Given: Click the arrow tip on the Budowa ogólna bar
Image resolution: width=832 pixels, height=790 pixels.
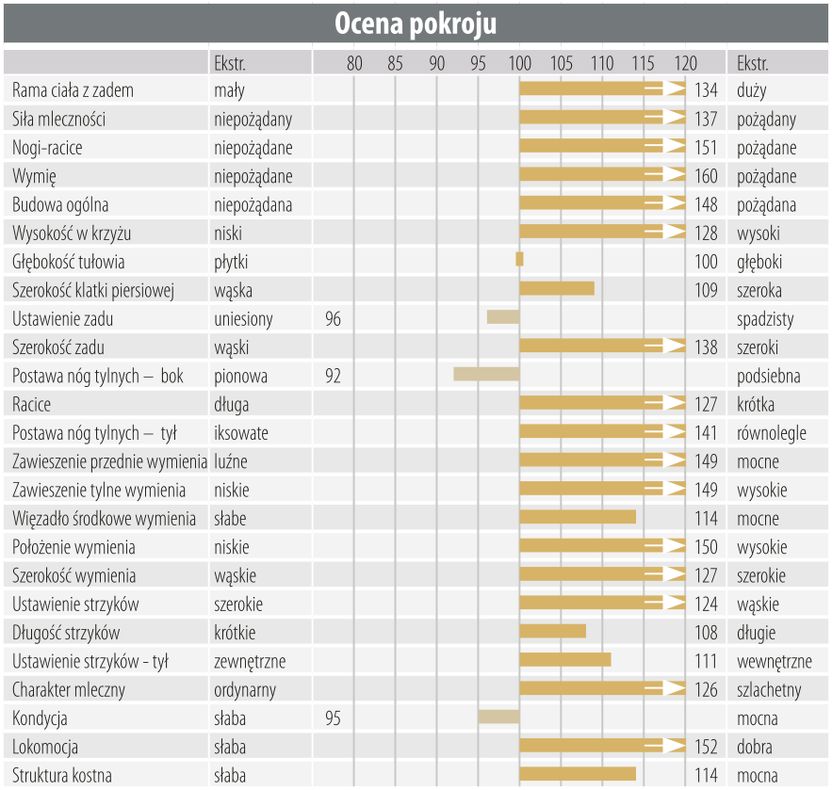Looking at the screenshot, I should click(674, 203).
